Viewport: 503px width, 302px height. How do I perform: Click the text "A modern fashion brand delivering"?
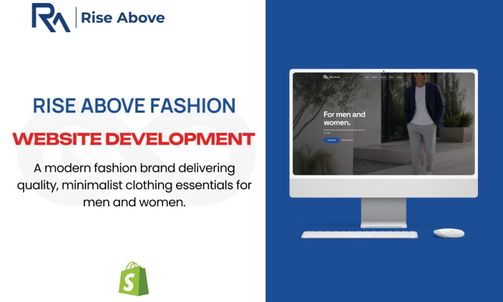[134, 168]
